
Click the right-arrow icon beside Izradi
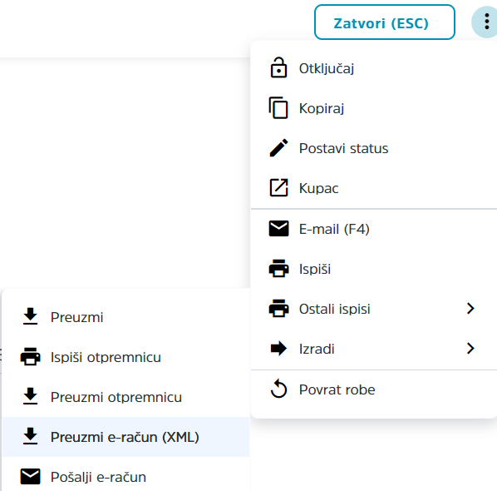pyautogui.click(x=278, y=349)
